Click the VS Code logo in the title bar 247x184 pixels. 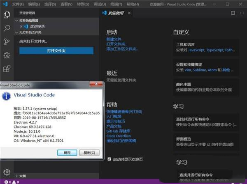tap(5, 4)
